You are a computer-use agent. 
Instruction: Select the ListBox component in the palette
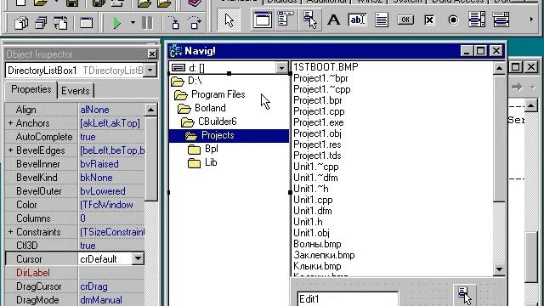point(477,20)
